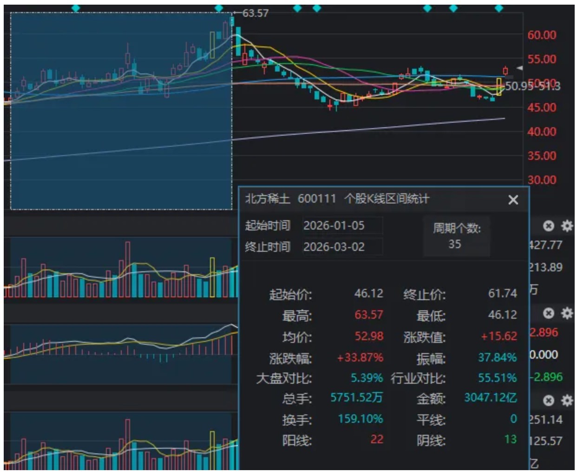Open settings gear for the bottom amount panel
This screenshot has width=577, height=472.
tap(567, 400)
